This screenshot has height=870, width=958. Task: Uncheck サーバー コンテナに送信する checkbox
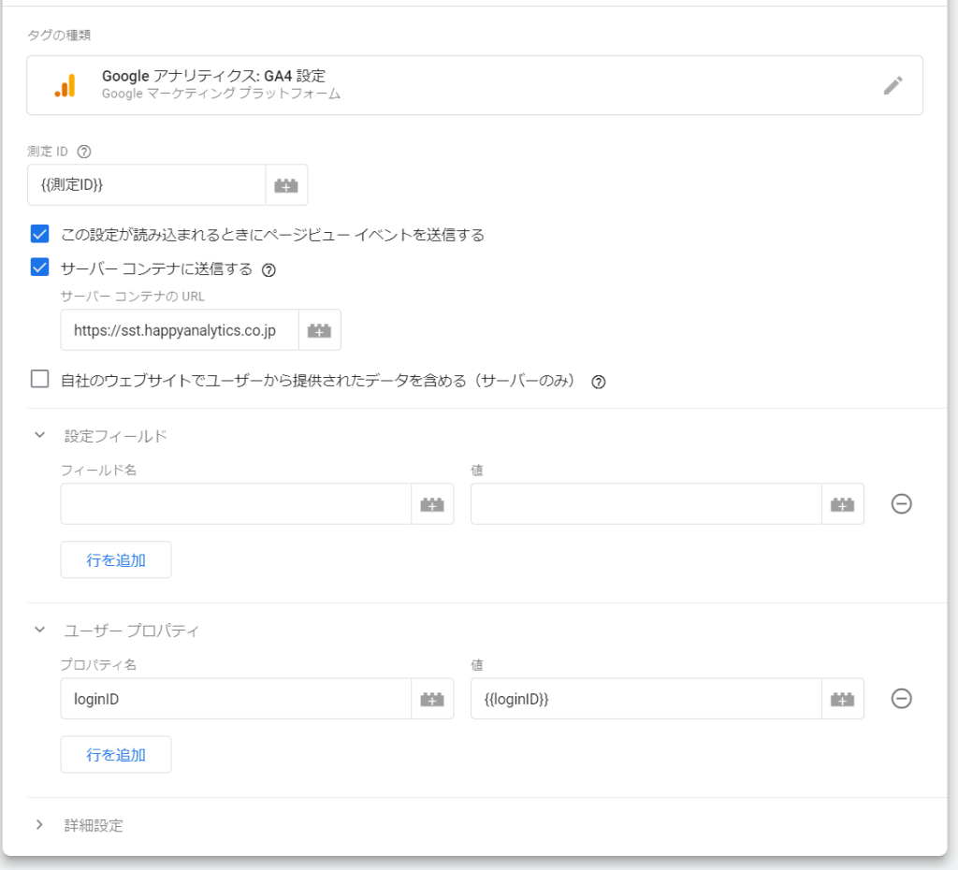coord(39,268)
